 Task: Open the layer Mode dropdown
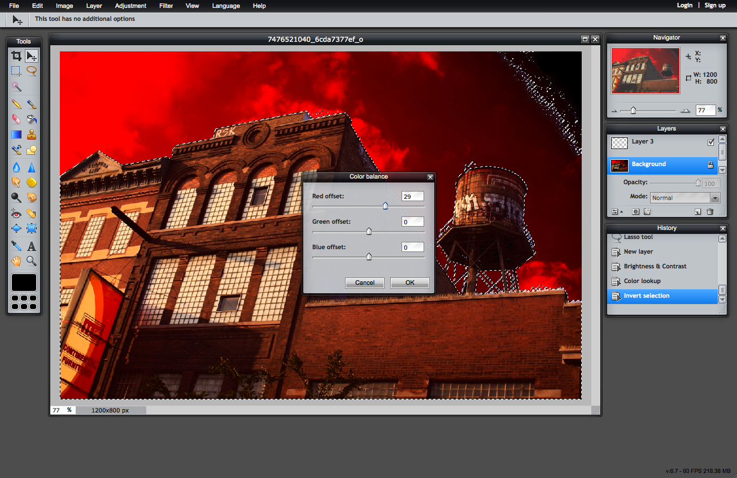[x=685, y=198]
